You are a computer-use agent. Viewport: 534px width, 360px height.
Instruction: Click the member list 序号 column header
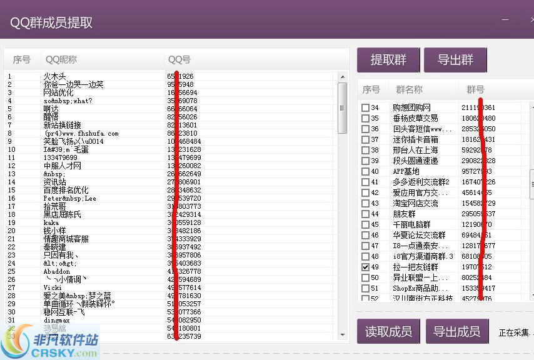[22, 59]
